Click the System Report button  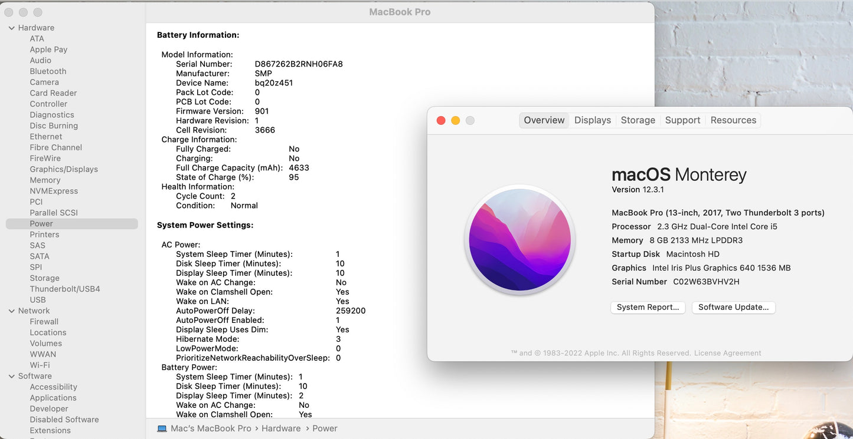(648, 307)
